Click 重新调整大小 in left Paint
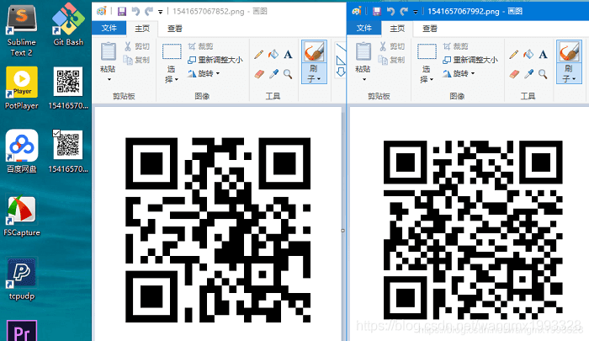 tap(215, 60)
